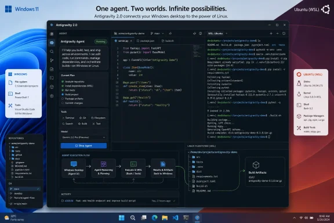This screenshot has width=334, height=223.
Task: Open the Gemini model dropdown
Action: [x=83, y=138]
